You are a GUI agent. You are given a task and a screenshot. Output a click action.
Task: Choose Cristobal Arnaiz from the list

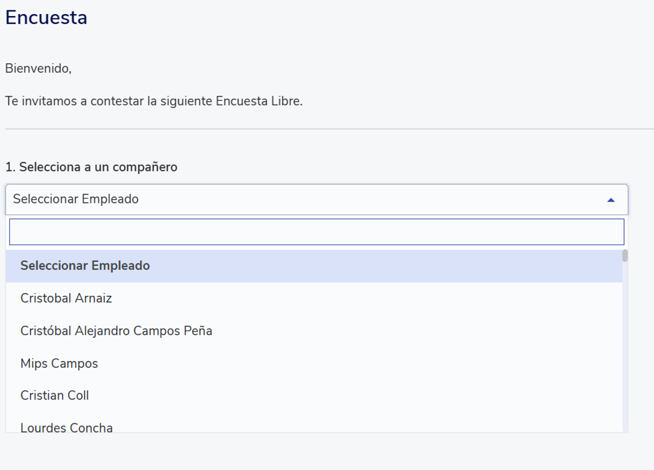click(66, 298)
